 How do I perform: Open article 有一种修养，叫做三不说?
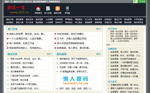point(22,43)
